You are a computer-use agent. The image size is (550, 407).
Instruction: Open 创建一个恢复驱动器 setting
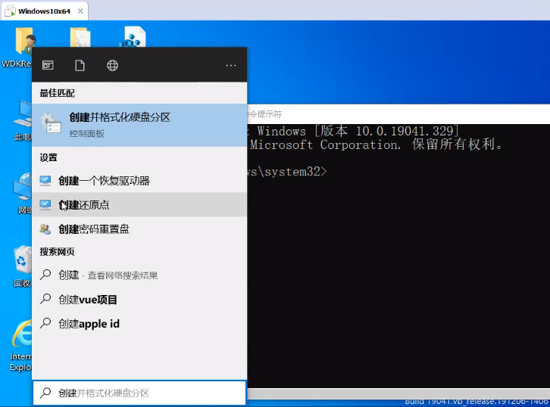[139, 180]
